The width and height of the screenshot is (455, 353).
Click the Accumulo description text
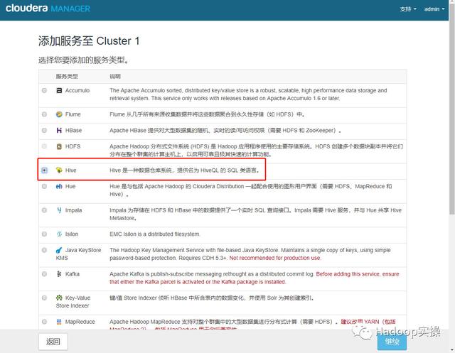(x=248, y=94)
